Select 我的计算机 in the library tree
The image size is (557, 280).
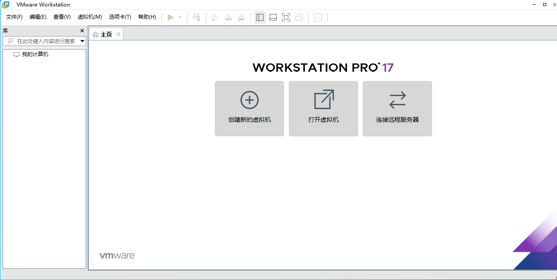pyautogui.click(x=35, y=54)
